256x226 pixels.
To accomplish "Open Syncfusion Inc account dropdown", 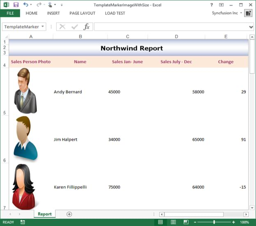I will [242, 13].
